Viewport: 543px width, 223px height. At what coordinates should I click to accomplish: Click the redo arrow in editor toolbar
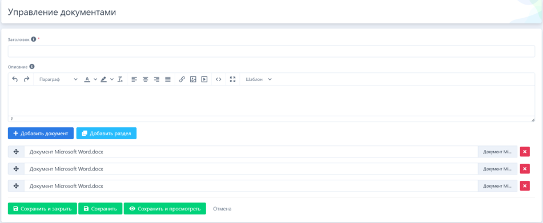click(x=26, y=79)
